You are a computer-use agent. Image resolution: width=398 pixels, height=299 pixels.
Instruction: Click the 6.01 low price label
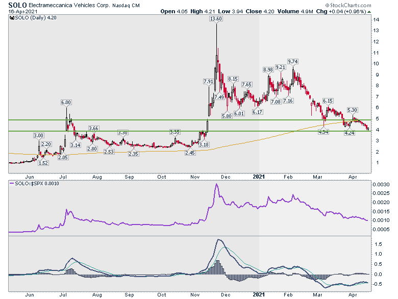click(x=239, y=113)
